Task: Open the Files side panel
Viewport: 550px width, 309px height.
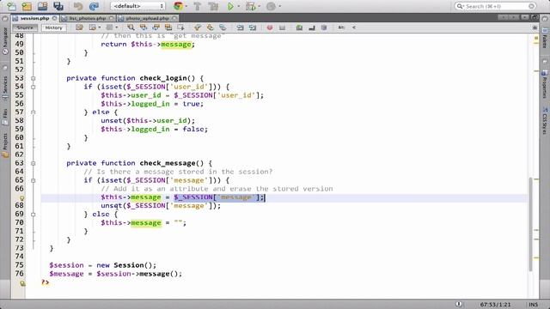Action: (x=5, y=117)
